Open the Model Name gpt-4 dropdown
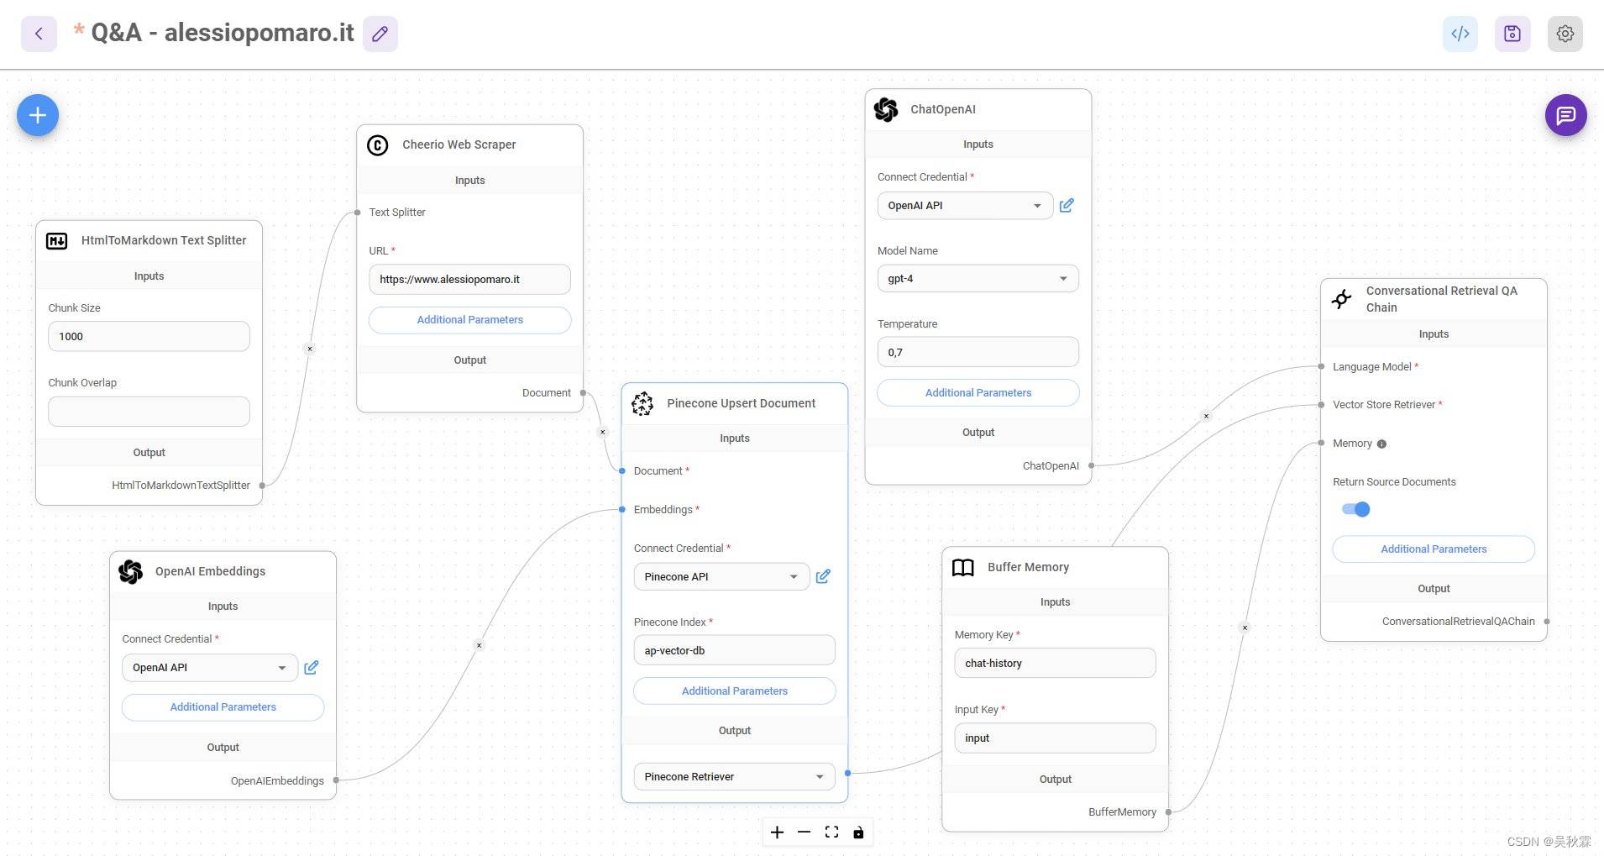Image resolution: width=1604 pixels, height=856 pixels. pos(978,279)
